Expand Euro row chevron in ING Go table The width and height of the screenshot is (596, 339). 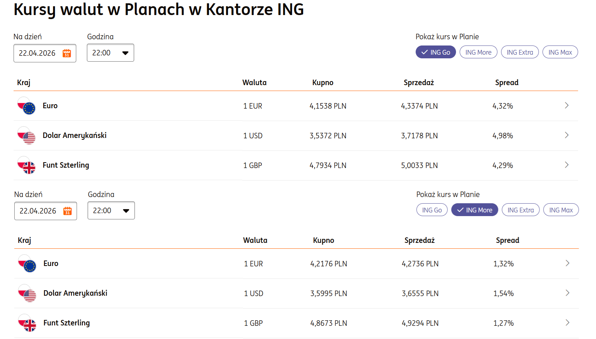[566, 106]
